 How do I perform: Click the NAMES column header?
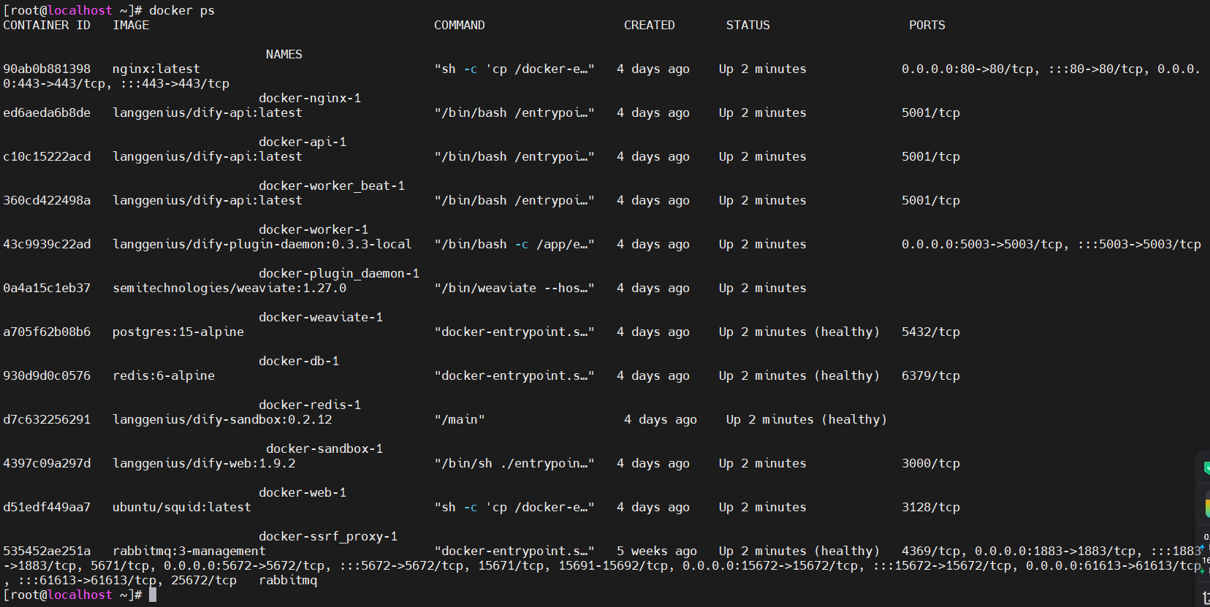pos(284,54)
